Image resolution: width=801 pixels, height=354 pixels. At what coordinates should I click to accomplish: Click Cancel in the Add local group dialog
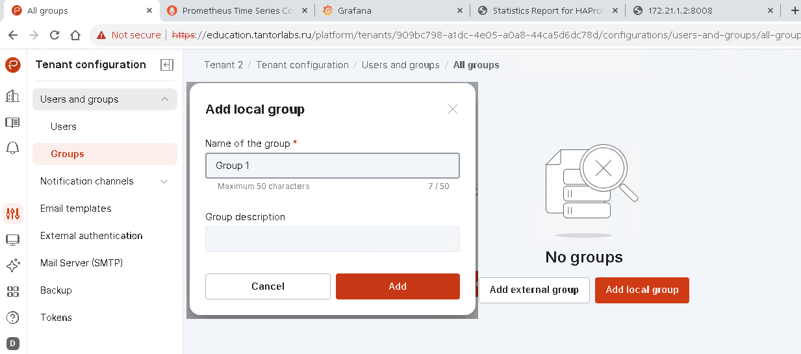coord(268,286)
